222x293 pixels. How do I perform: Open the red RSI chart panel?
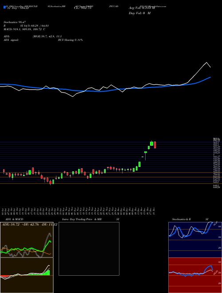click(195, 275)
